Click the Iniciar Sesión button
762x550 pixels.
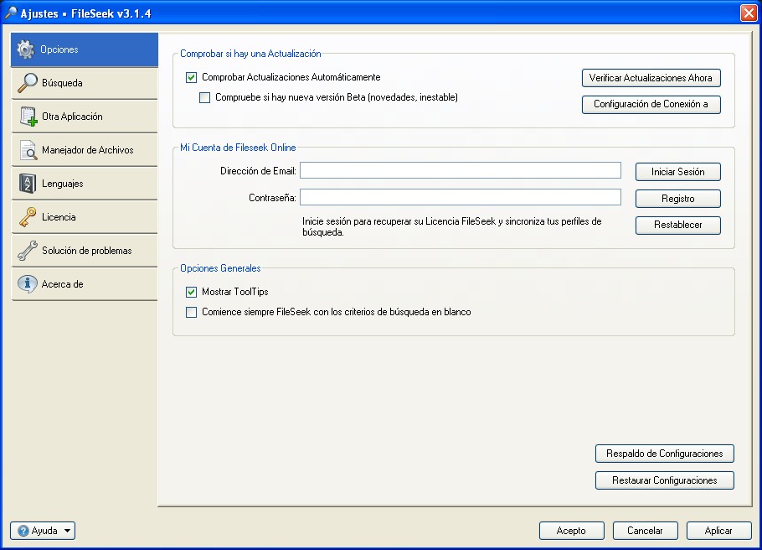[678, 172]
